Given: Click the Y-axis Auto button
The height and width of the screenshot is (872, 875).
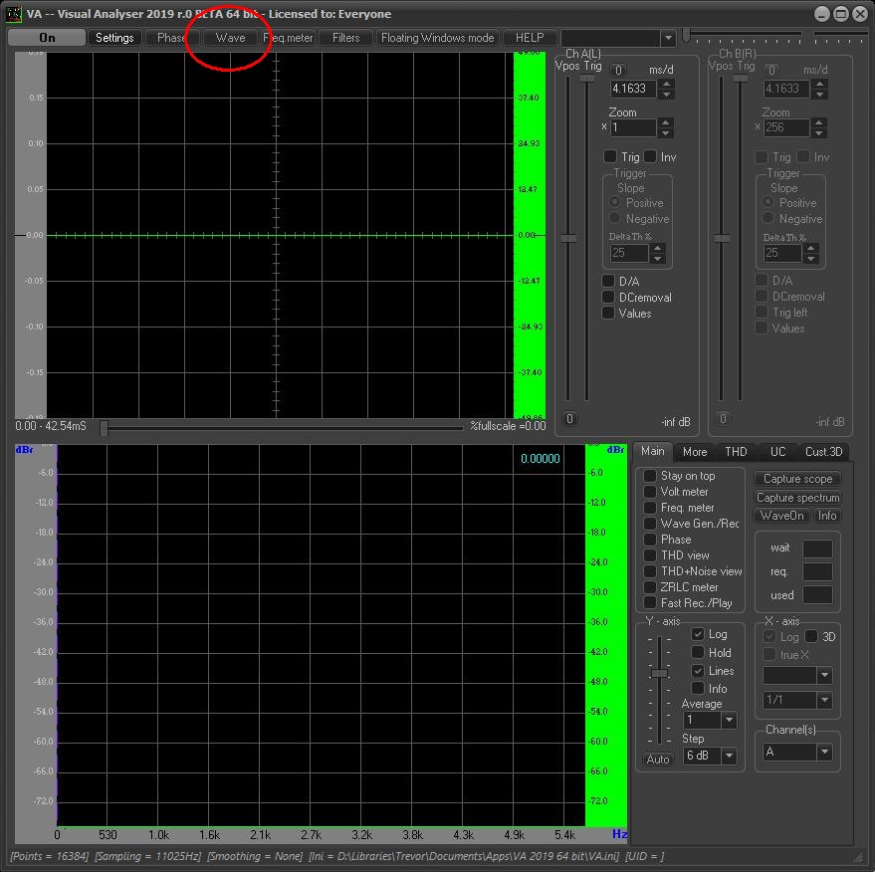Looking at the screenshot, I should (658, 760).
